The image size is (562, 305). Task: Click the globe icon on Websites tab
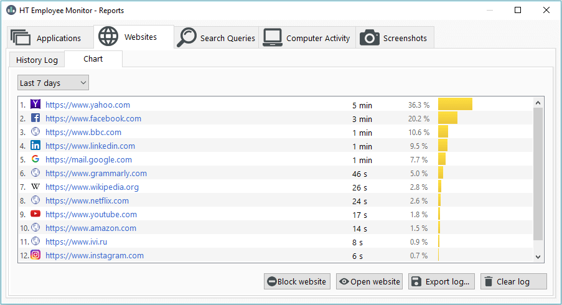coord(108,36)
